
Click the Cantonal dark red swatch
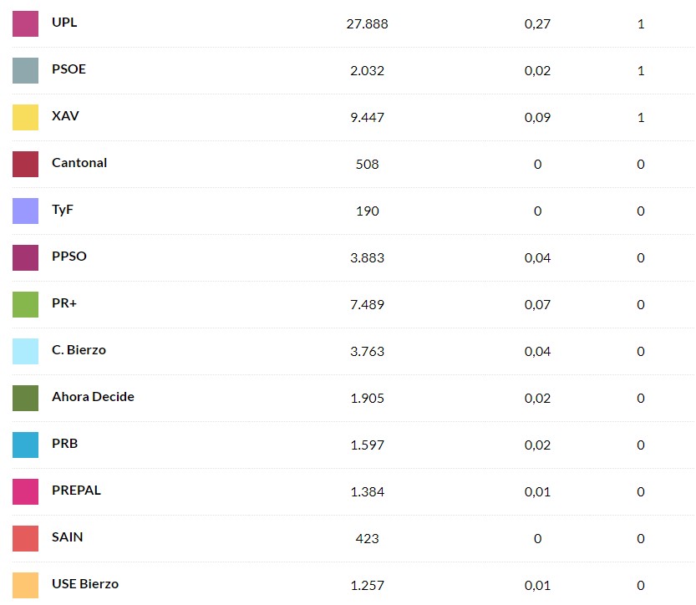click(x=26, y=164)
